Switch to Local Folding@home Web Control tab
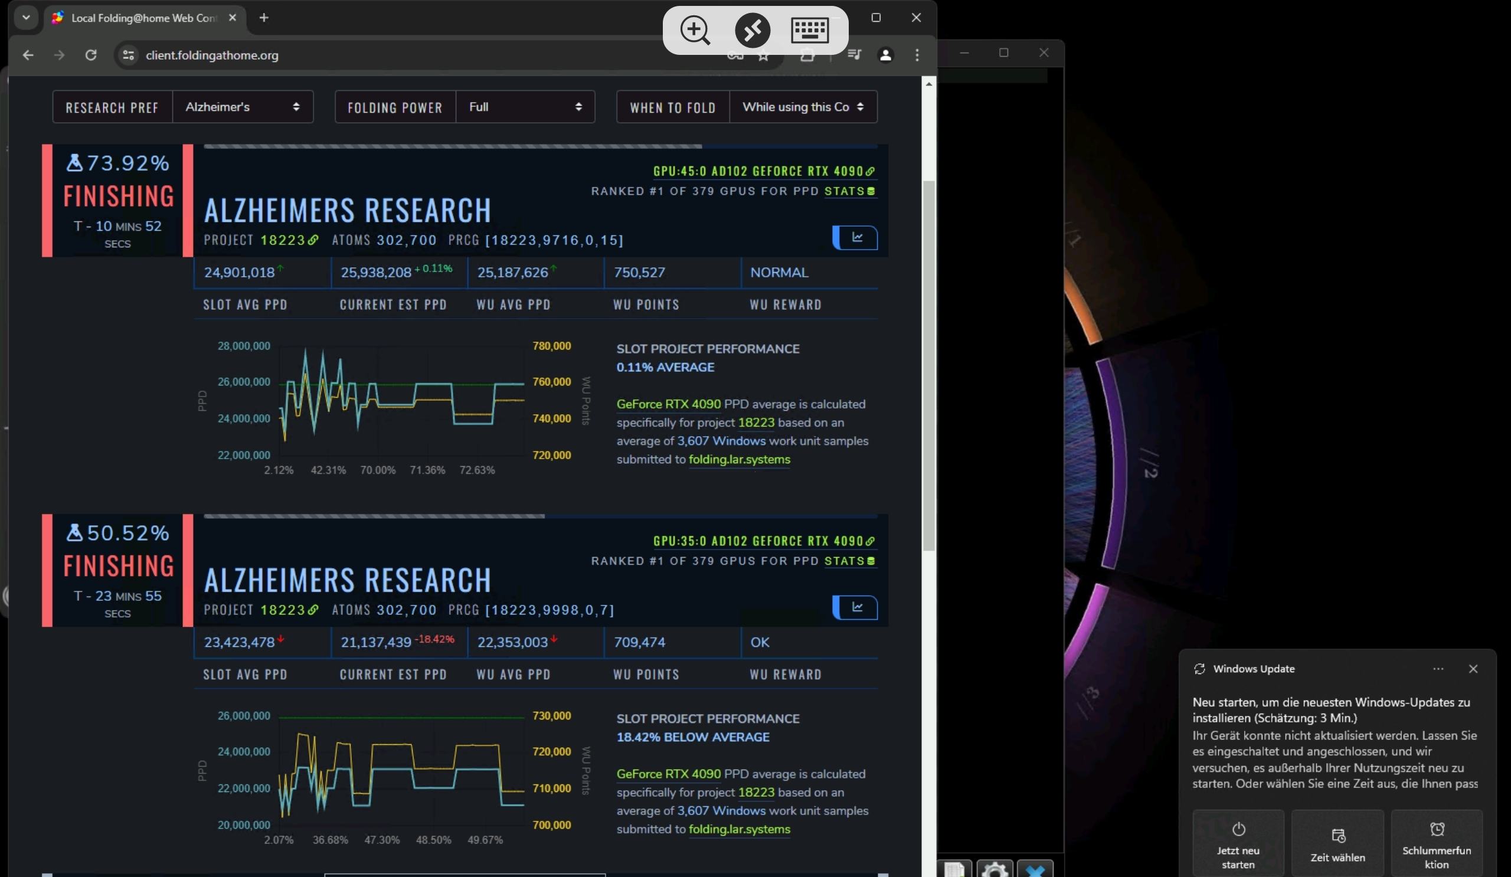This screenshot has width=1511, height=877. [143, 18]
